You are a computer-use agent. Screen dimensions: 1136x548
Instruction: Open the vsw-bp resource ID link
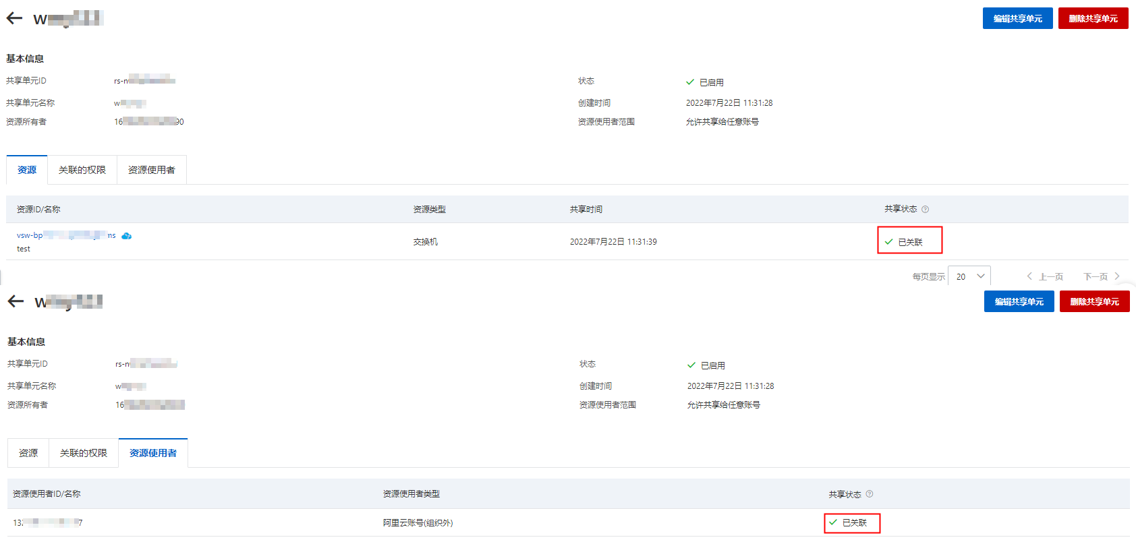[x=66, y=235]
